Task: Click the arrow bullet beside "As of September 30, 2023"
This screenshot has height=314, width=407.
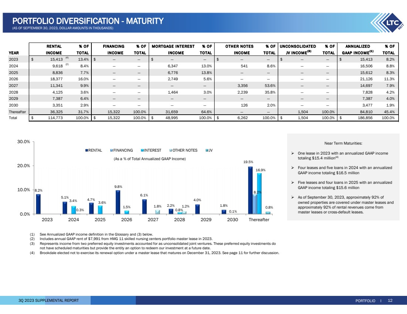Action: 293,197
